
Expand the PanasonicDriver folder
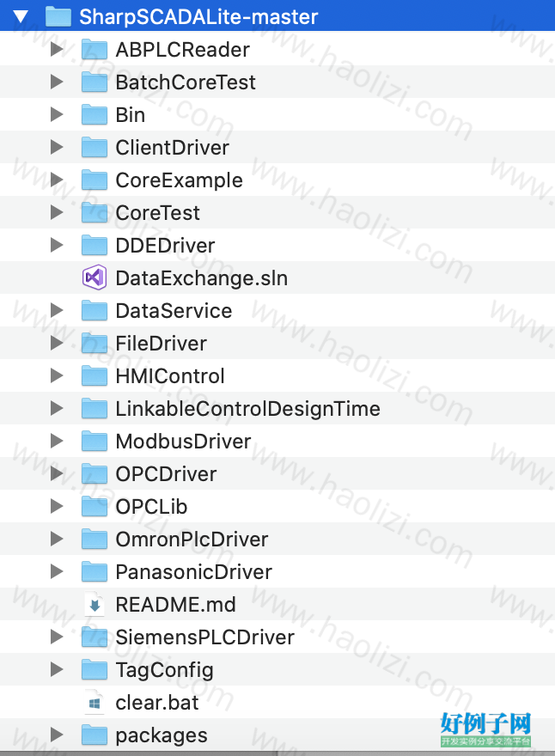pyautogui.click(x=57, y=571)
